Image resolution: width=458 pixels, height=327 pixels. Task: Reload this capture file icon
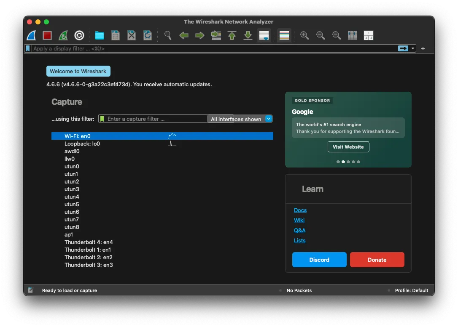(x=148, y=35)
